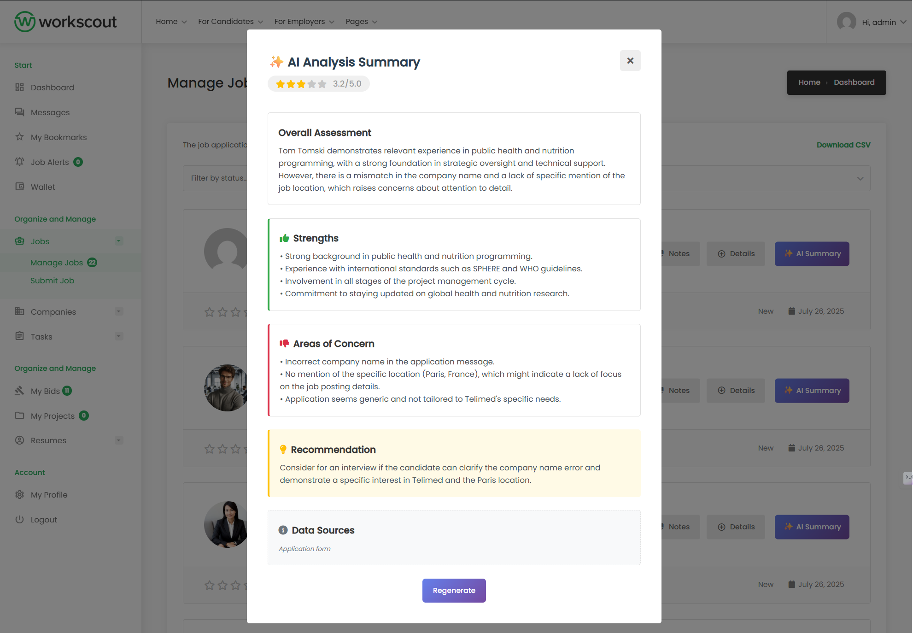
Task: Click the third star in the modal rating
Action: (x=301, y=84)
